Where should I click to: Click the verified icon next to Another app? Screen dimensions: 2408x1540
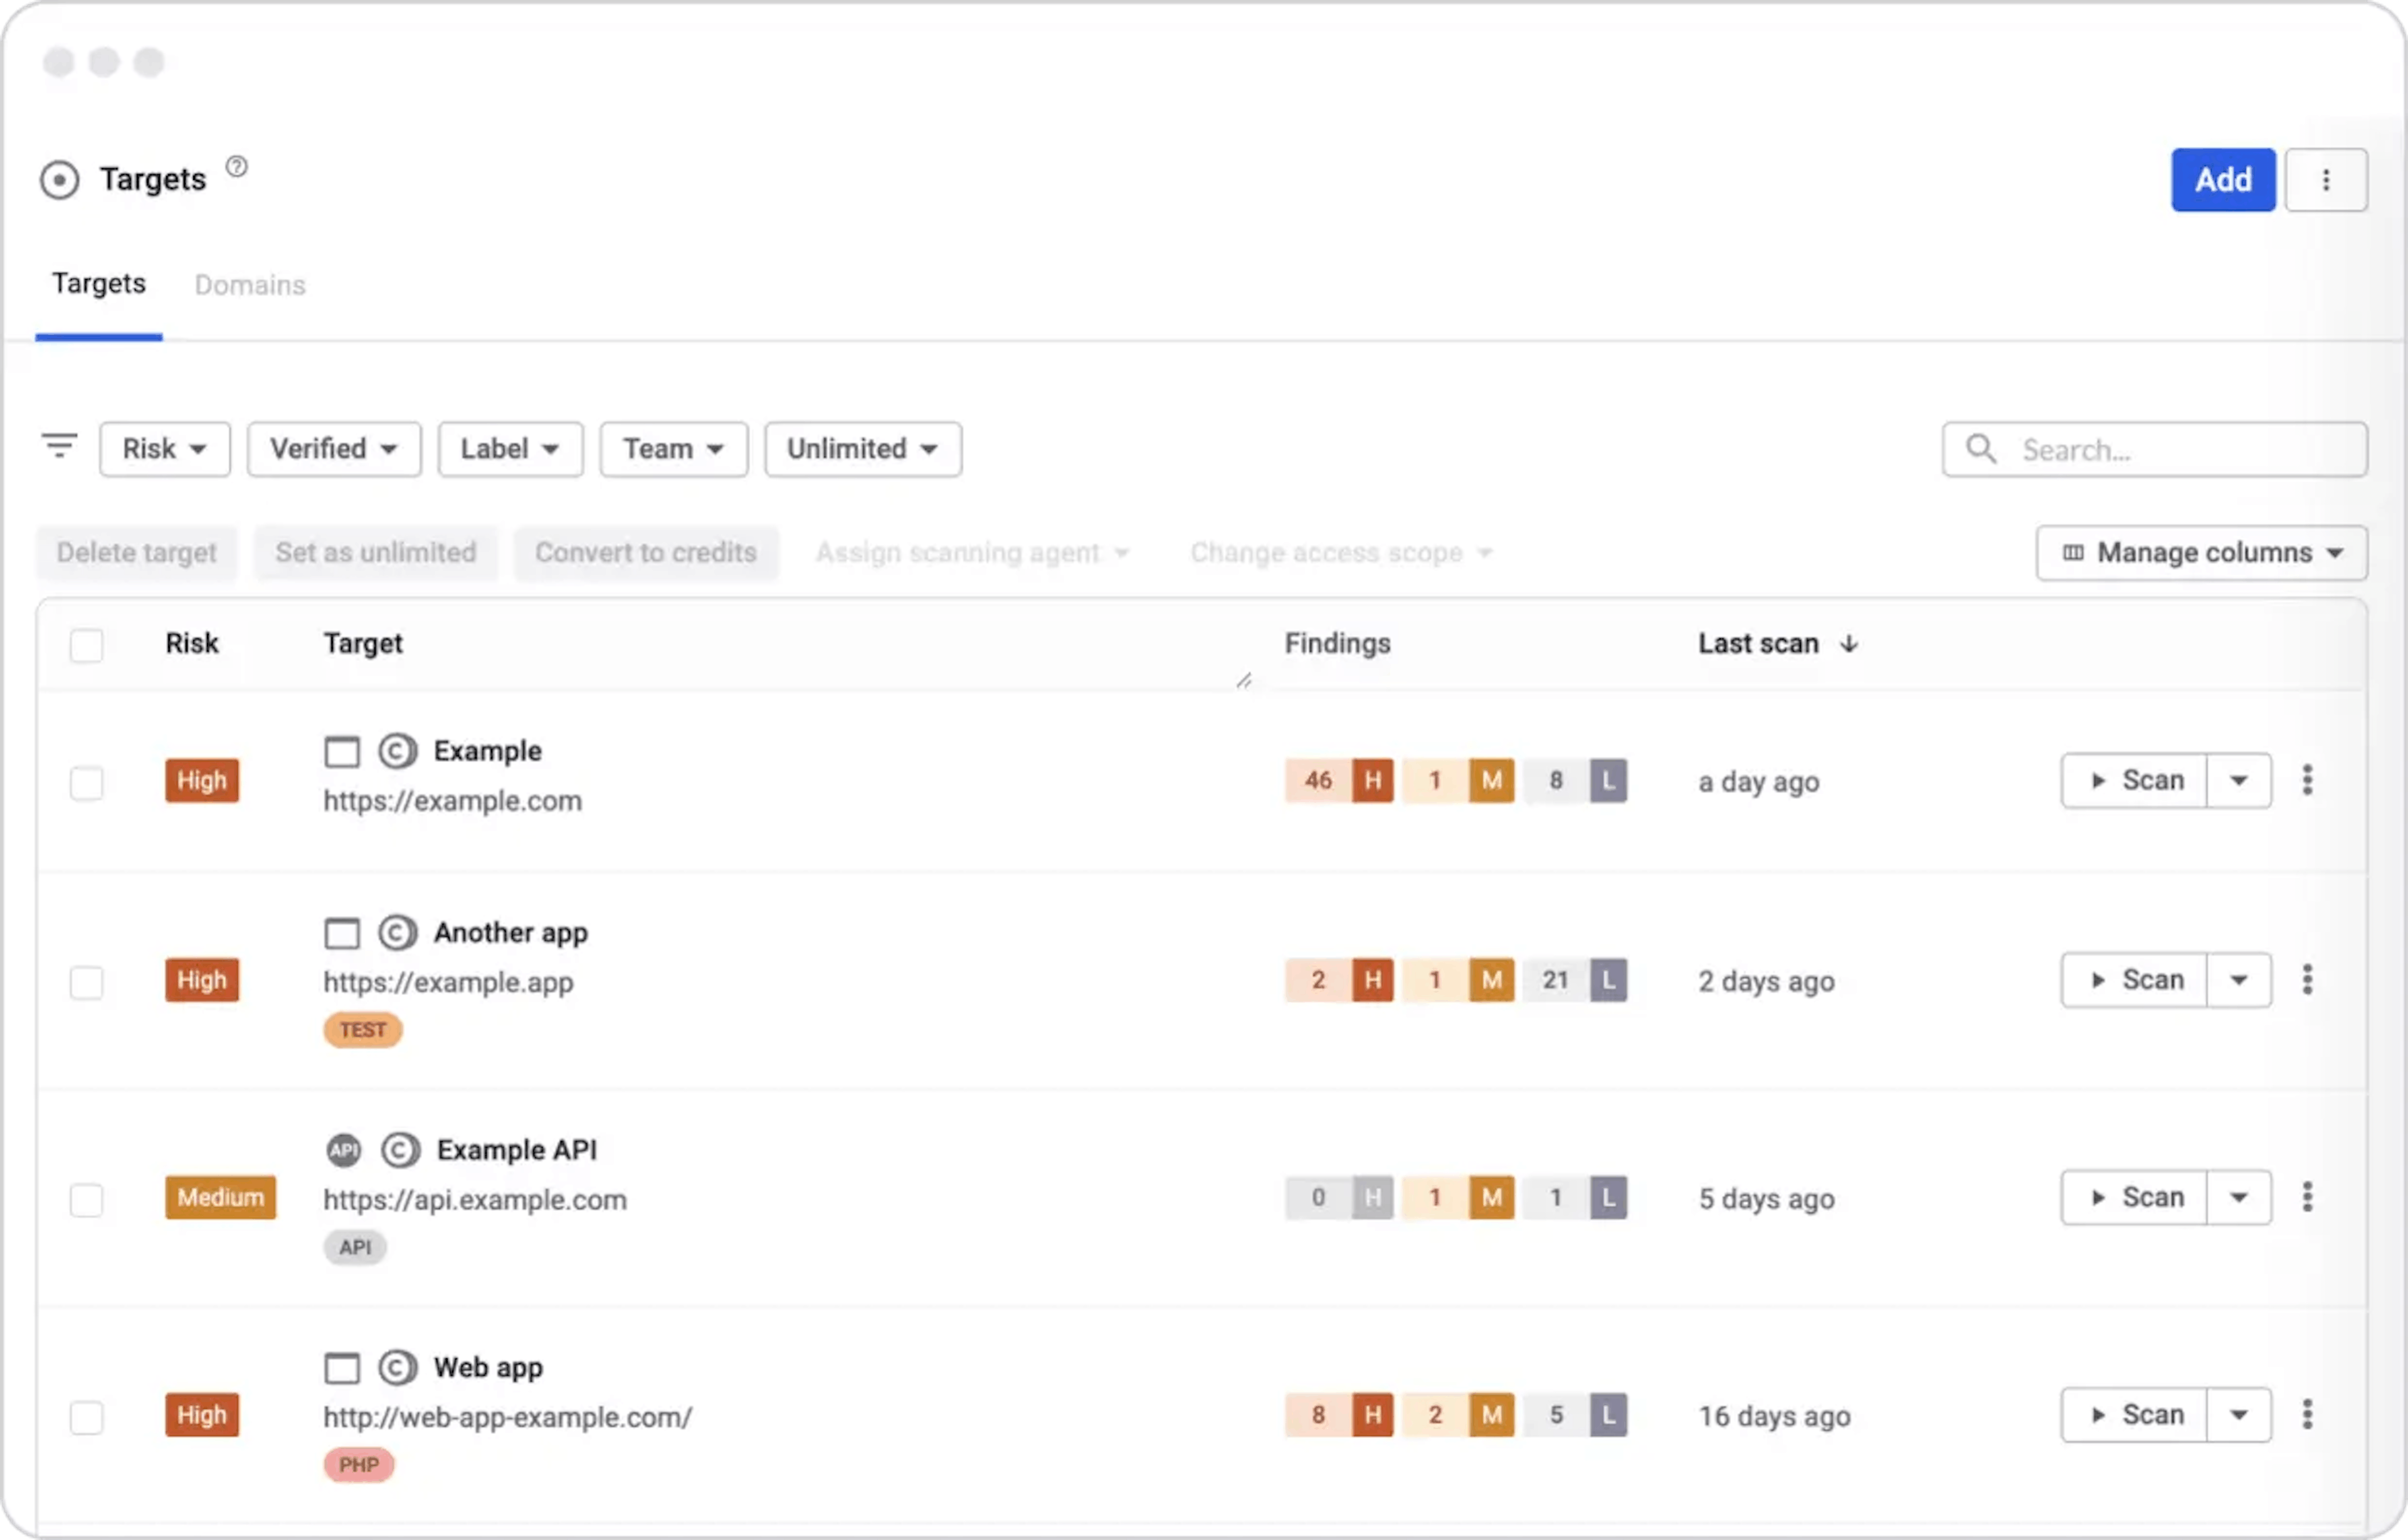(397, 933)
